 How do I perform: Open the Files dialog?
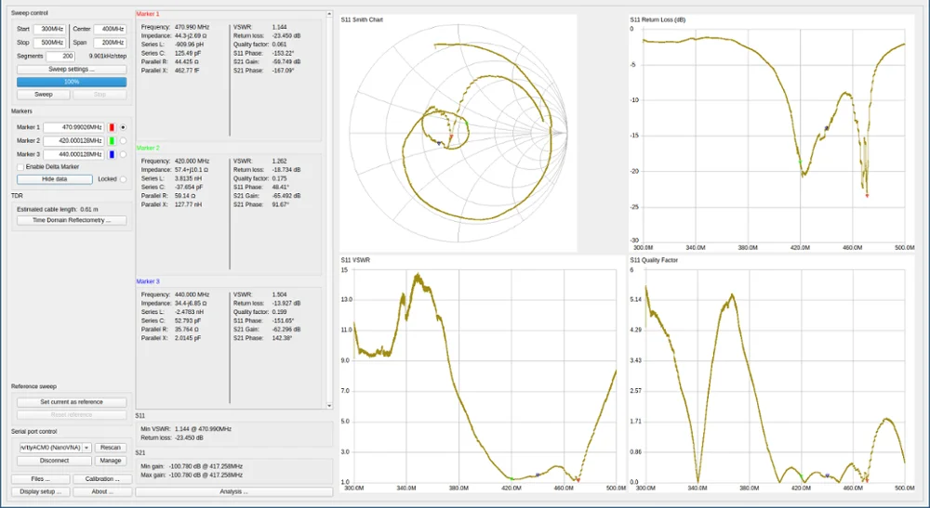[40, 479]
